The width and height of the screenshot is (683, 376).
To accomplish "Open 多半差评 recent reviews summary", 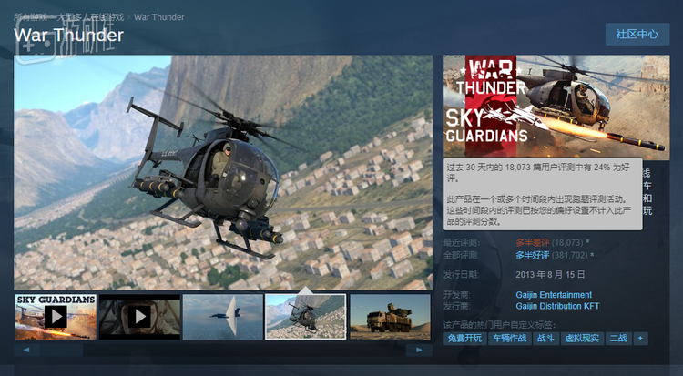I will [533, 243].
